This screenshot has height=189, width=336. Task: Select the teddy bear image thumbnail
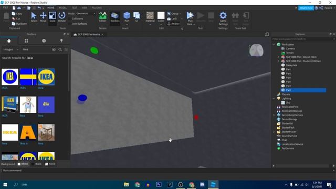28,104
